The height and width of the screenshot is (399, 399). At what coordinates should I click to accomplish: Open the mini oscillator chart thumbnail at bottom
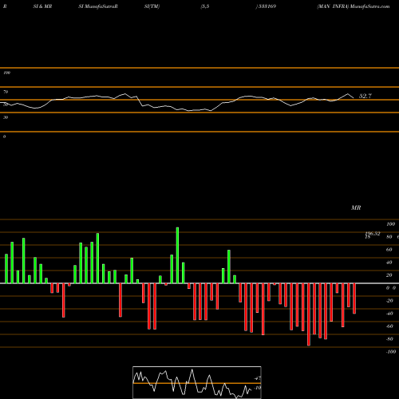click(197, 382)
